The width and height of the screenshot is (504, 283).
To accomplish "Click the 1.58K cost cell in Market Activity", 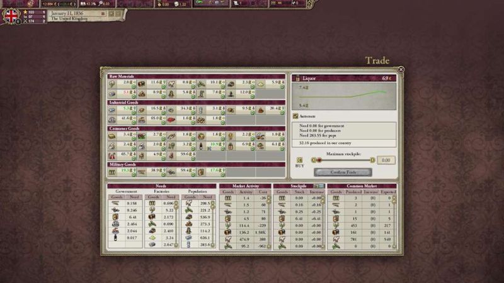I will click(260, 232).
